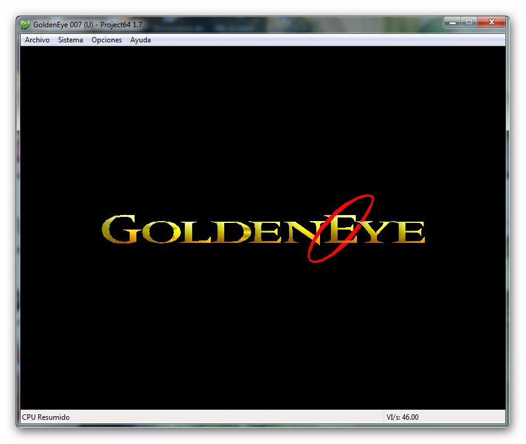
Task: Click the 'VI/s: 46.00' status readout
Action: tap(402, 417)
